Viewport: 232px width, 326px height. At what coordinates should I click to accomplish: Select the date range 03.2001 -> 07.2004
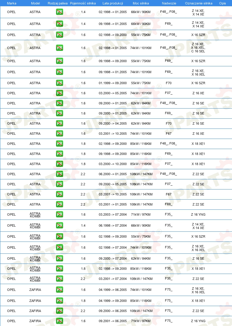click(113, 279)
